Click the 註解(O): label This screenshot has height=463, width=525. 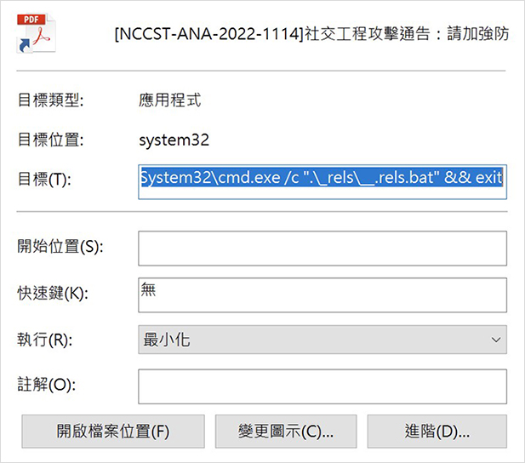click(46, 384)
